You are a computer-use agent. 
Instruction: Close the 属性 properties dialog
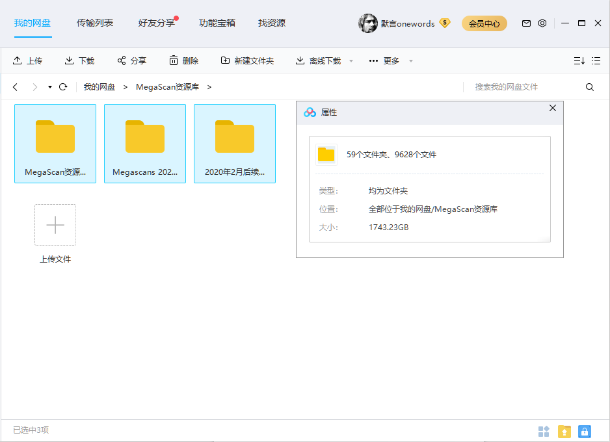point(552,108)
